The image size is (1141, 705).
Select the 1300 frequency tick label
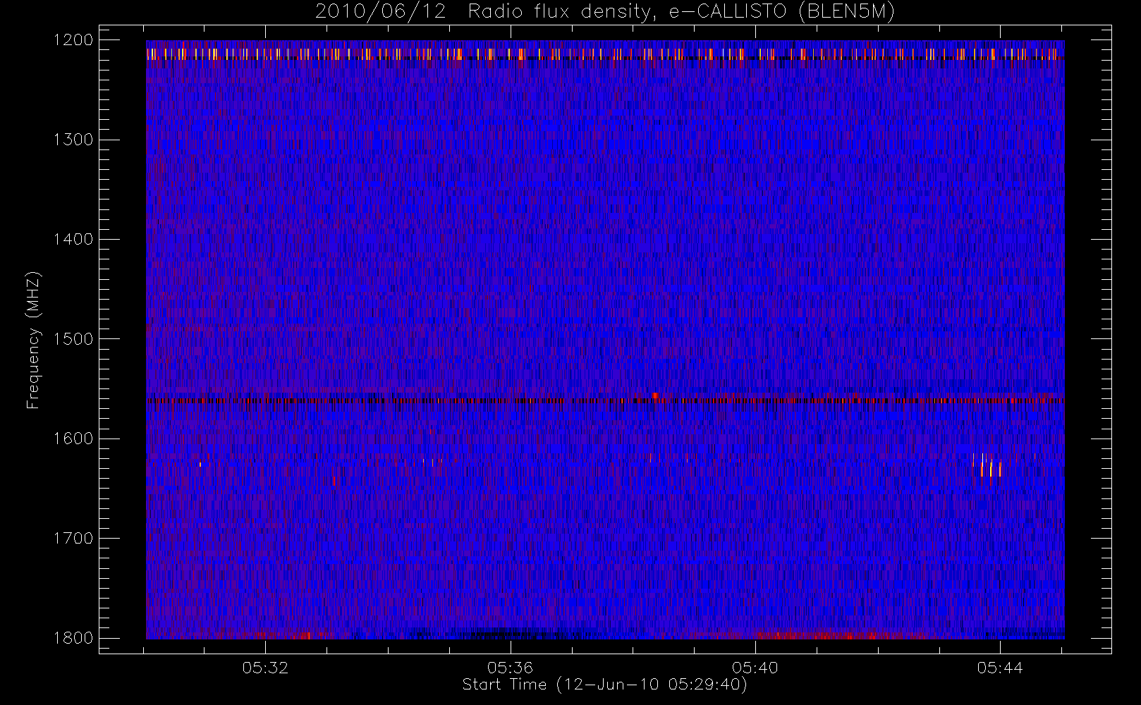pos(73,140)
